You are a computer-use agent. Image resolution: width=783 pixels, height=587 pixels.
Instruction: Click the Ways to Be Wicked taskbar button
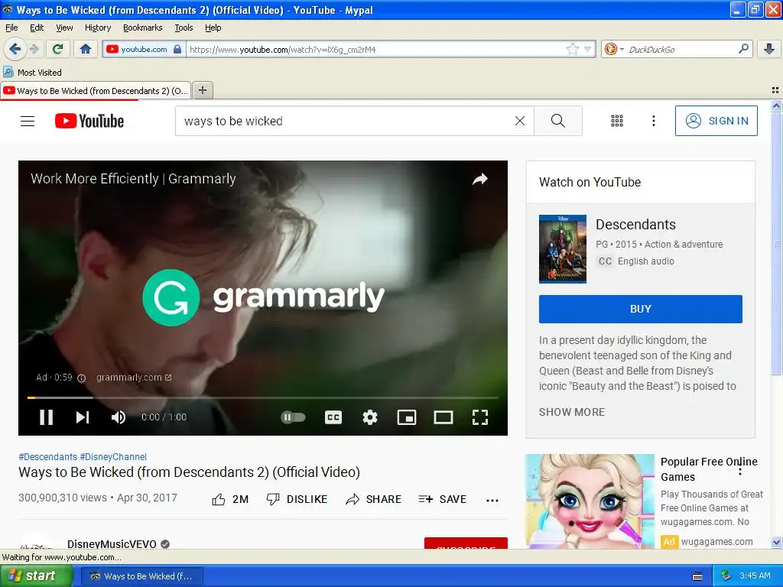click(141, 576)
